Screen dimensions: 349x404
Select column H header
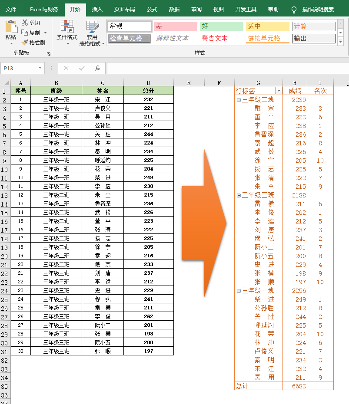pos(295,83)
